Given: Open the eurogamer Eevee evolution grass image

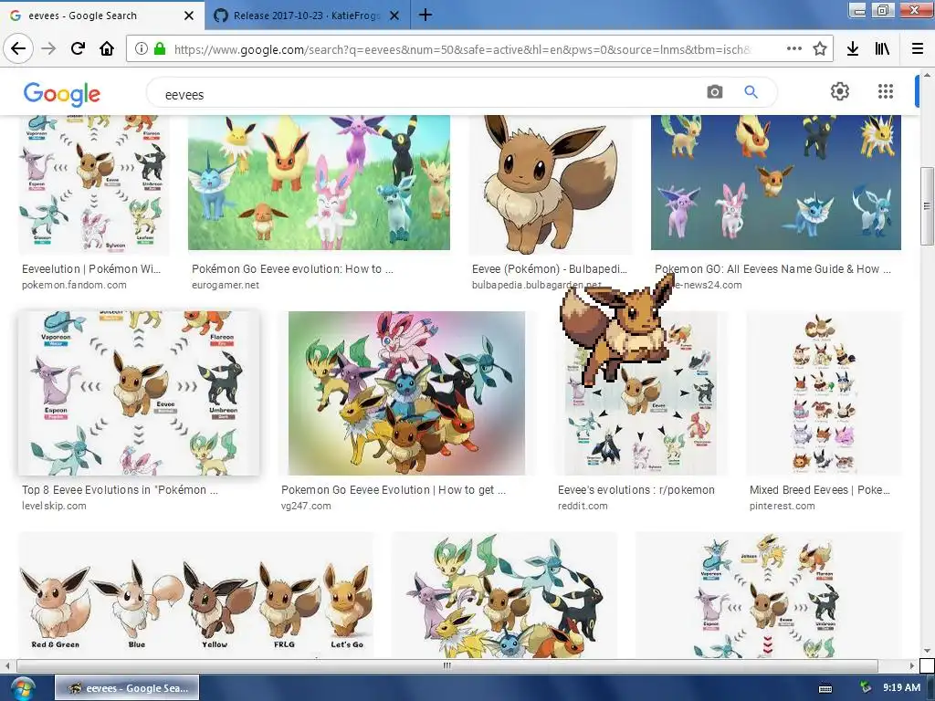Looking at the screenshot, I should [x=319, y=183].
